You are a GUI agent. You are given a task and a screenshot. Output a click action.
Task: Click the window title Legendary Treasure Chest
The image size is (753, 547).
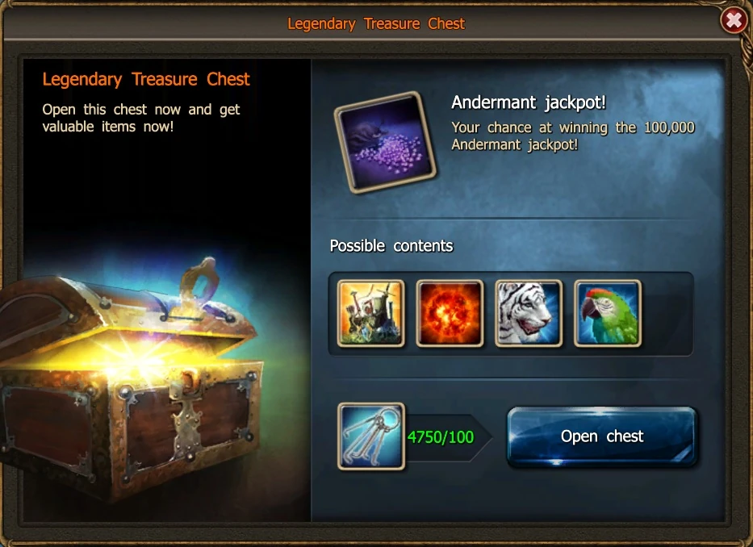click(x=376, y=23)
